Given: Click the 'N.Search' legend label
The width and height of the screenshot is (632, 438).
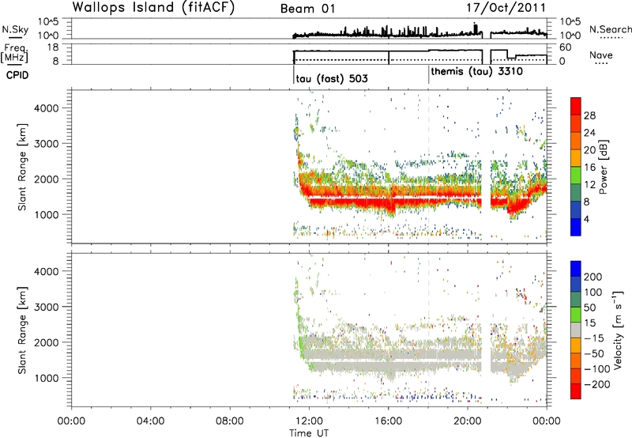Looking at the screenshot, I should click(x=610, y=29).
